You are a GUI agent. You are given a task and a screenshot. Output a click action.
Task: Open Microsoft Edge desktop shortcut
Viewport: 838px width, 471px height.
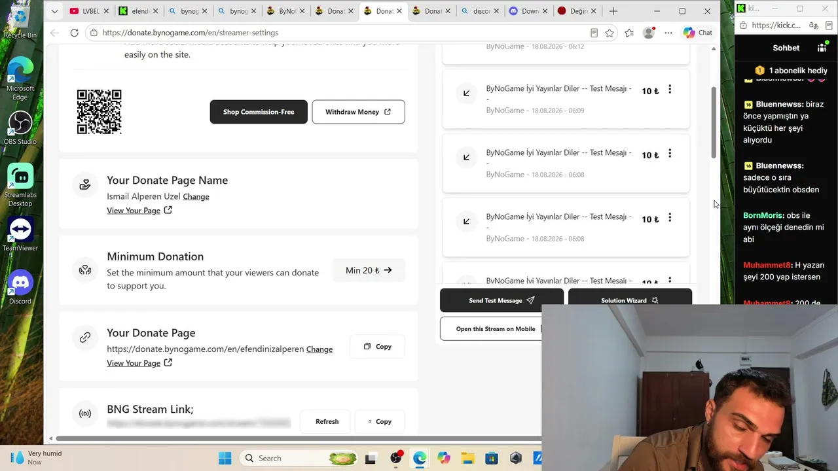coord(20,79)
